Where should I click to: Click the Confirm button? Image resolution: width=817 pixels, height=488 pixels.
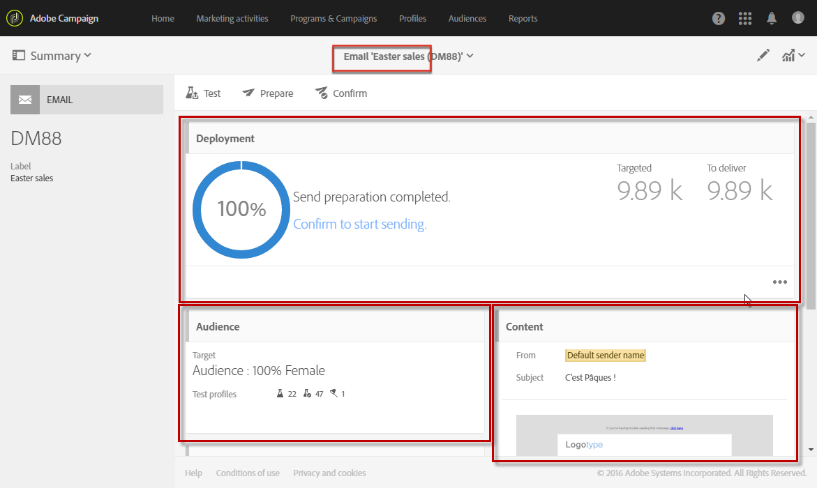pyautogui.click(x=340, y=93)
